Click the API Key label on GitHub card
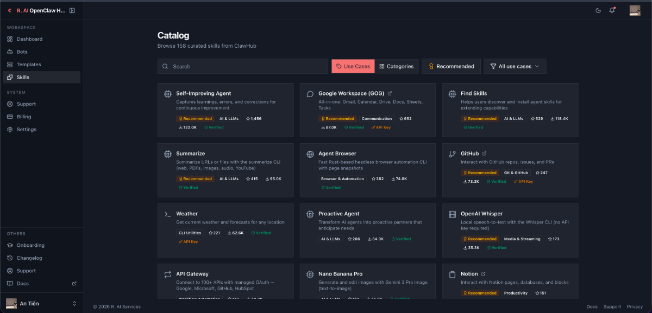This screenshot has height=313, width=652. coord(523,182)
